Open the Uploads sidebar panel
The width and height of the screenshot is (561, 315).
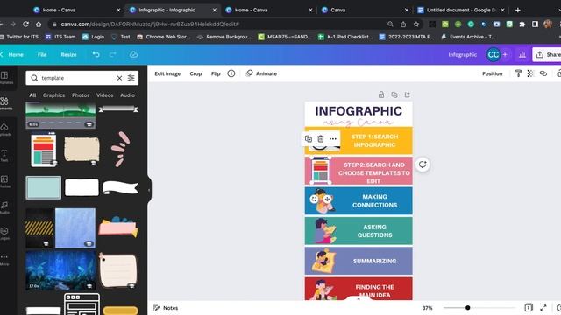point(5,129)
